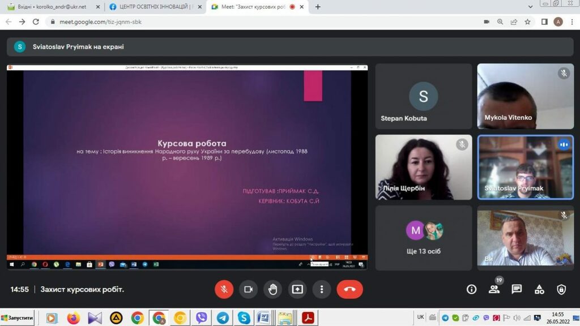Raise your hand in the meeting
The width and height of the screenshot is (580, 326).
[272, 289]
